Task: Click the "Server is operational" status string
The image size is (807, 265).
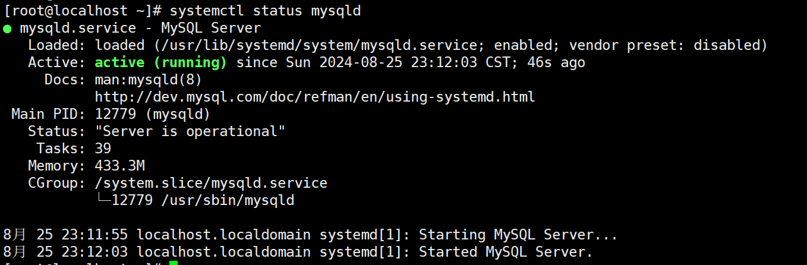Action: (190, 131)
